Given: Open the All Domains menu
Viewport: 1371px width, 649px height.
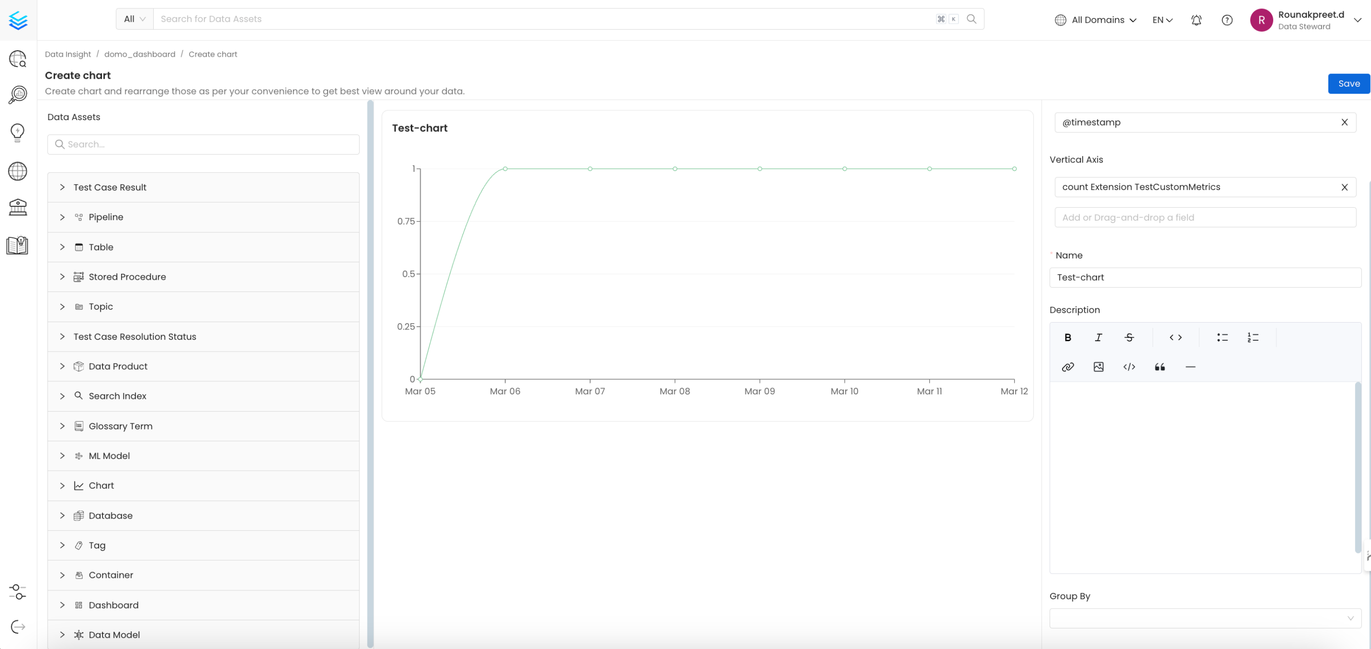Looking at the screenshot, I should (x=1095, y=20).
